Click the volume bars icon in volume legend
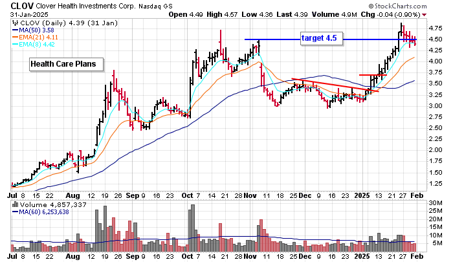This screenshot has width=453, height=262. click(x=16, y=205)
